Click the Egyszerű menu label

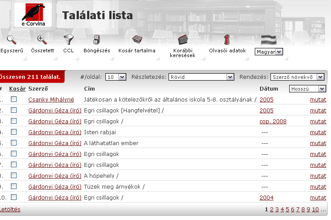click(x=12, y=51)
